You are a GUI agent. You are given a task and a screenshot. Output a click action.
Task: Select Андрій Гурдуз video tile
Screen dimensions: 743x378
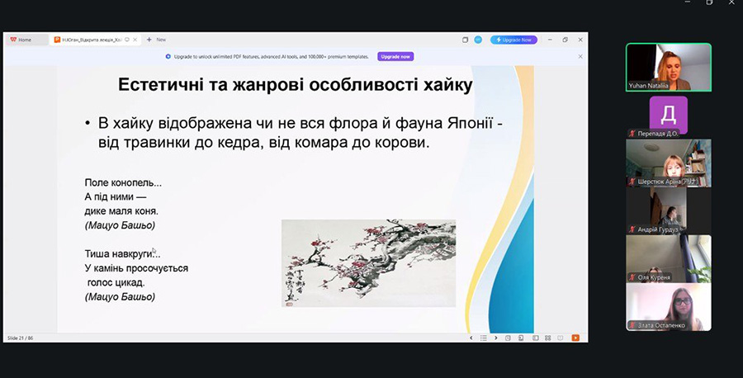point(669,210)
